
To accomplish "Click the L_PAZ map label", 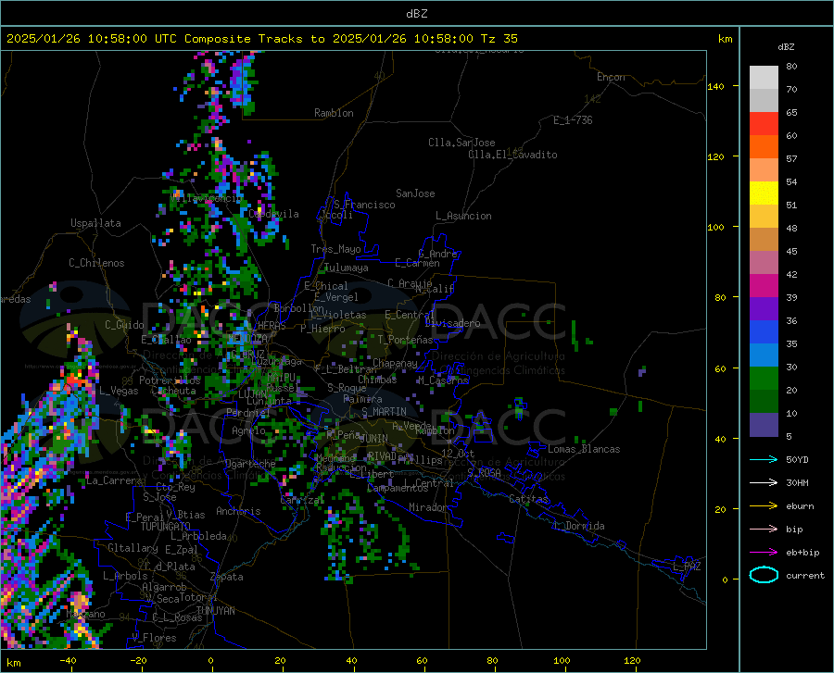I will (687, 567).
